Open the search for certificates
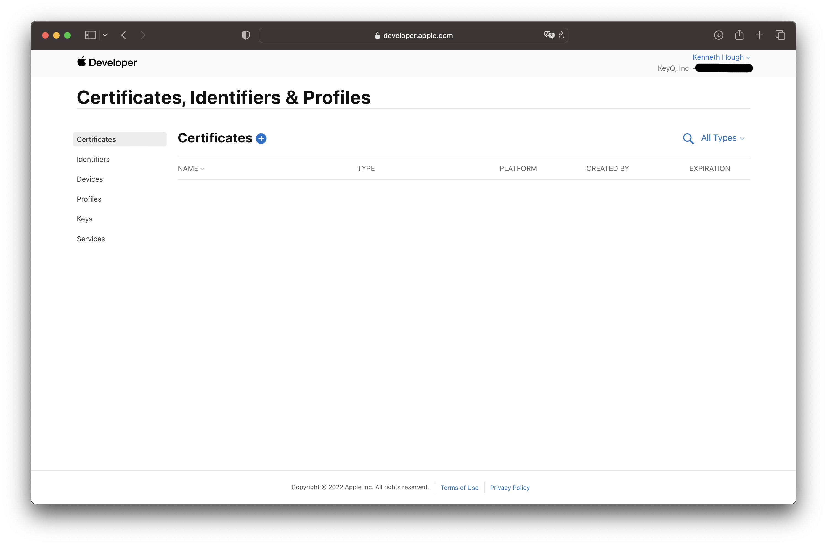 (x=688, y=138)
